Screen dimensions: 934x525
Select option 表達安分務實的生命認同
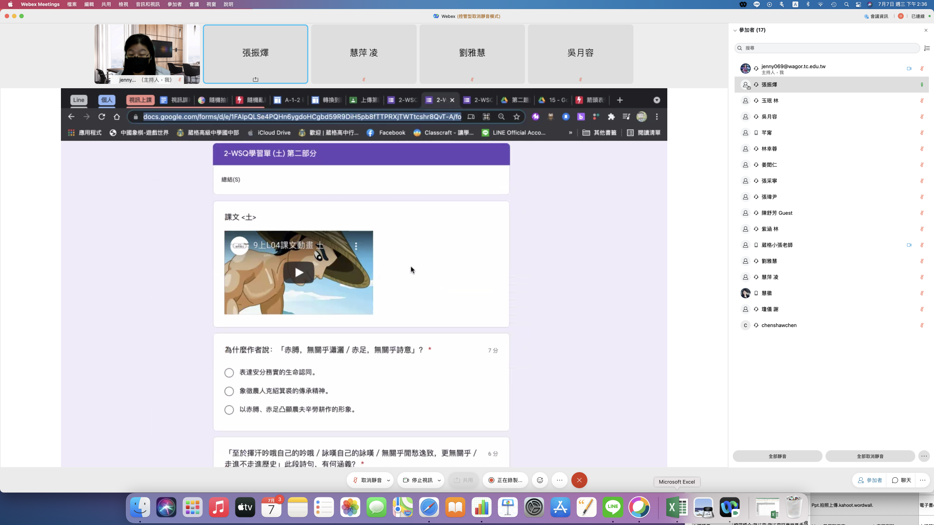229,373
